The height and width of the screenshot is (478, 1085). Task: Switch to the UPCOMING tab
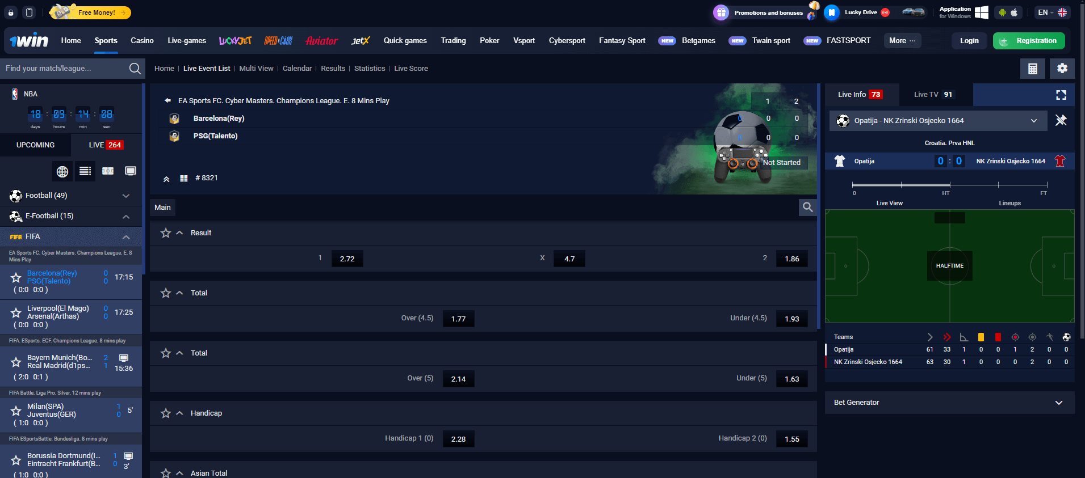35,145
